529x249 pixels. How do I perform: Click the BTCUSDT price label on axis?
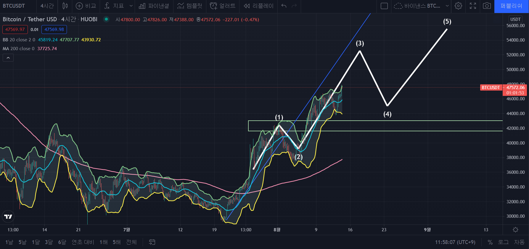[491, 88]
